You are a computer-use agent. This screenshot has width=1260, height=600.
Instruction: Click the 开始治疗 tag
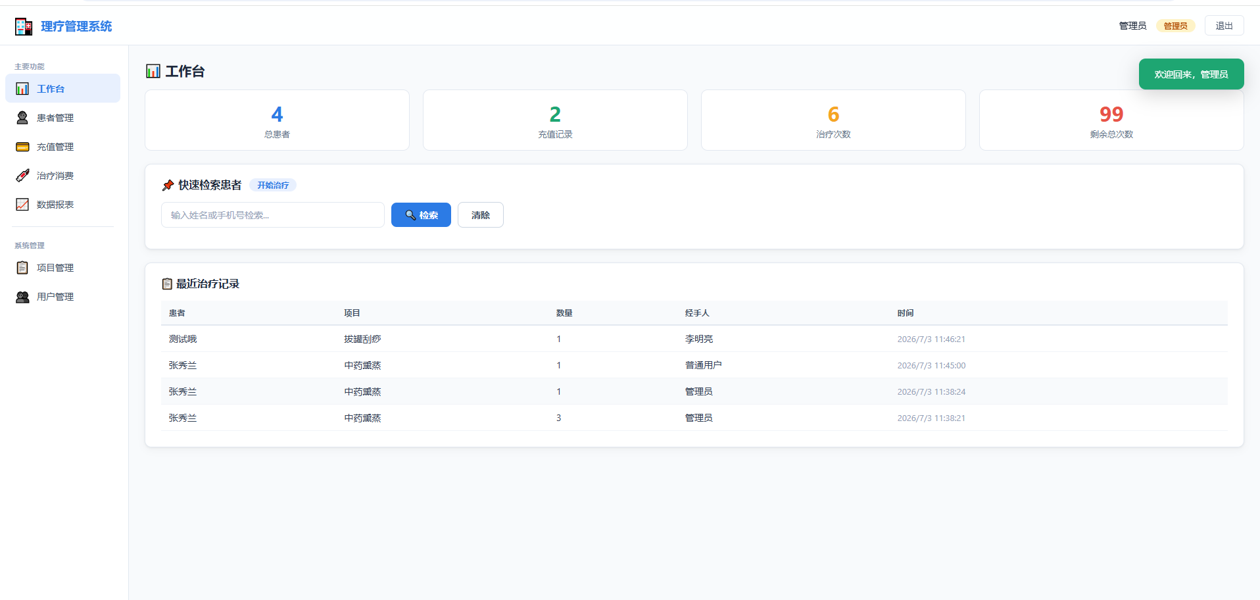tap(273, 186)
